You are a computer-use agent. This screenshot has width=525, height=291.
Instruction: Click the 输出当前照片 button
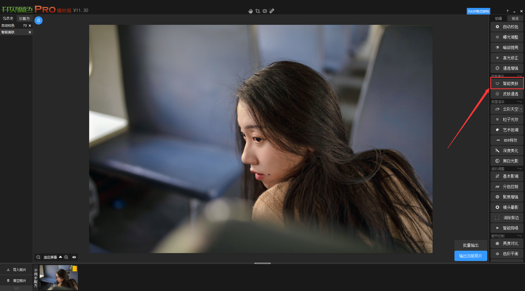[470, 256]
